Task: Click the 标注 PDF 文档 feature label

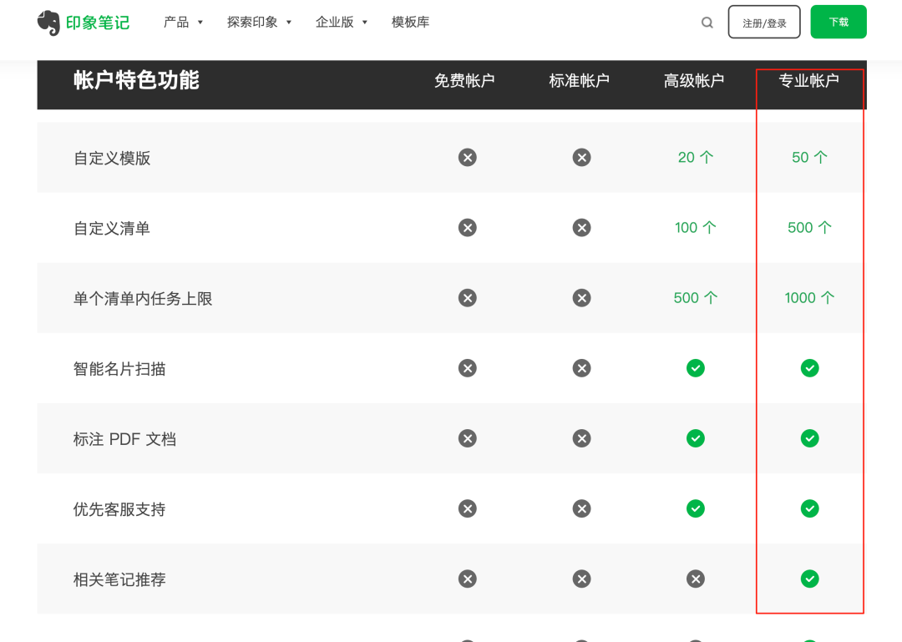Action: pyautogui.click(x=124, y=439)
